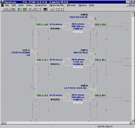Click the green board toolbar icon
The width and height of the screenshot is (135, 128).
point(24,9)
